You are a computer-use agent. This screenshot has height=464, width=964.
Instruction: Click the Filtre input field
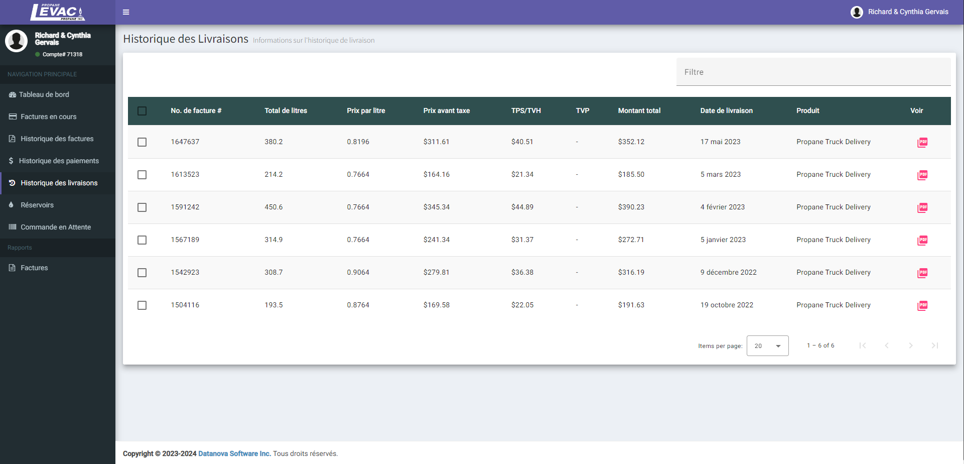[x=813, y=72]
